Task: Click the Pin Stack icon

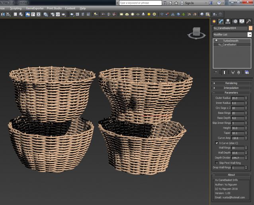Action: [216, 72]
